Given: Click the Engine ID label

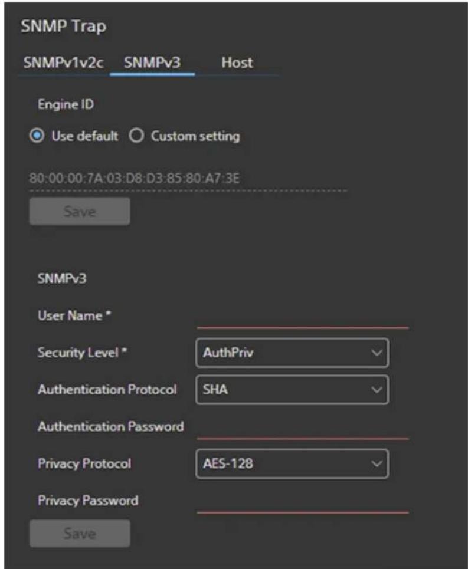Looking at the screenshot, I should [66, 104].
